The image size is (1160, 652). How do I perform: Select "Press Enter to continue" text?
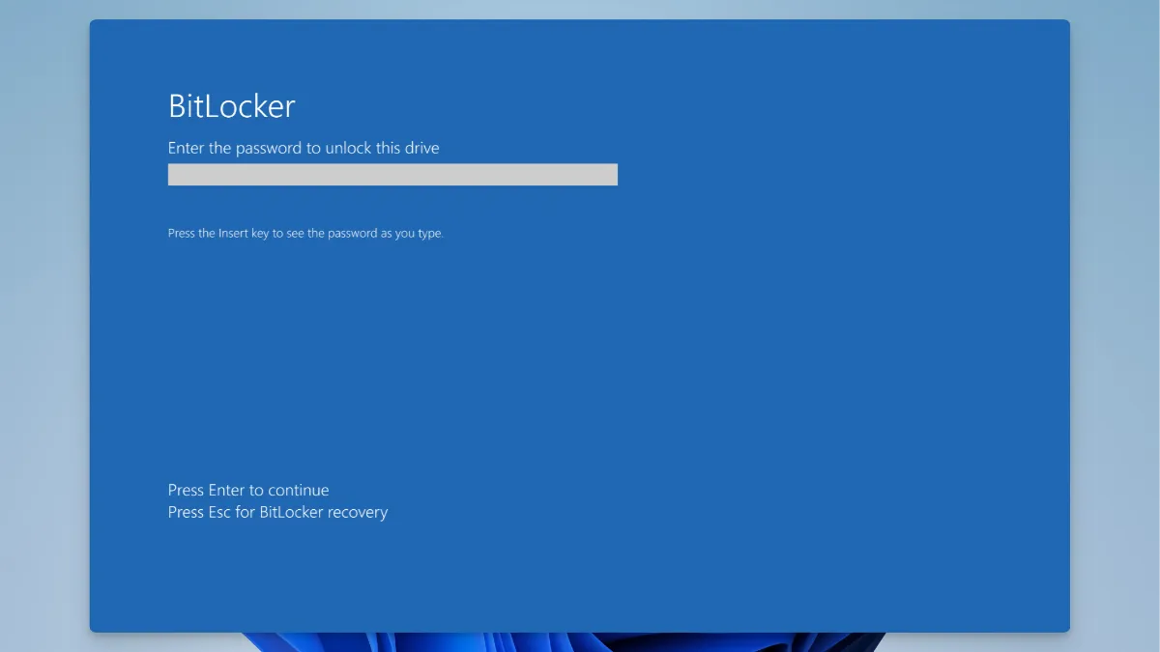point(248,490)
